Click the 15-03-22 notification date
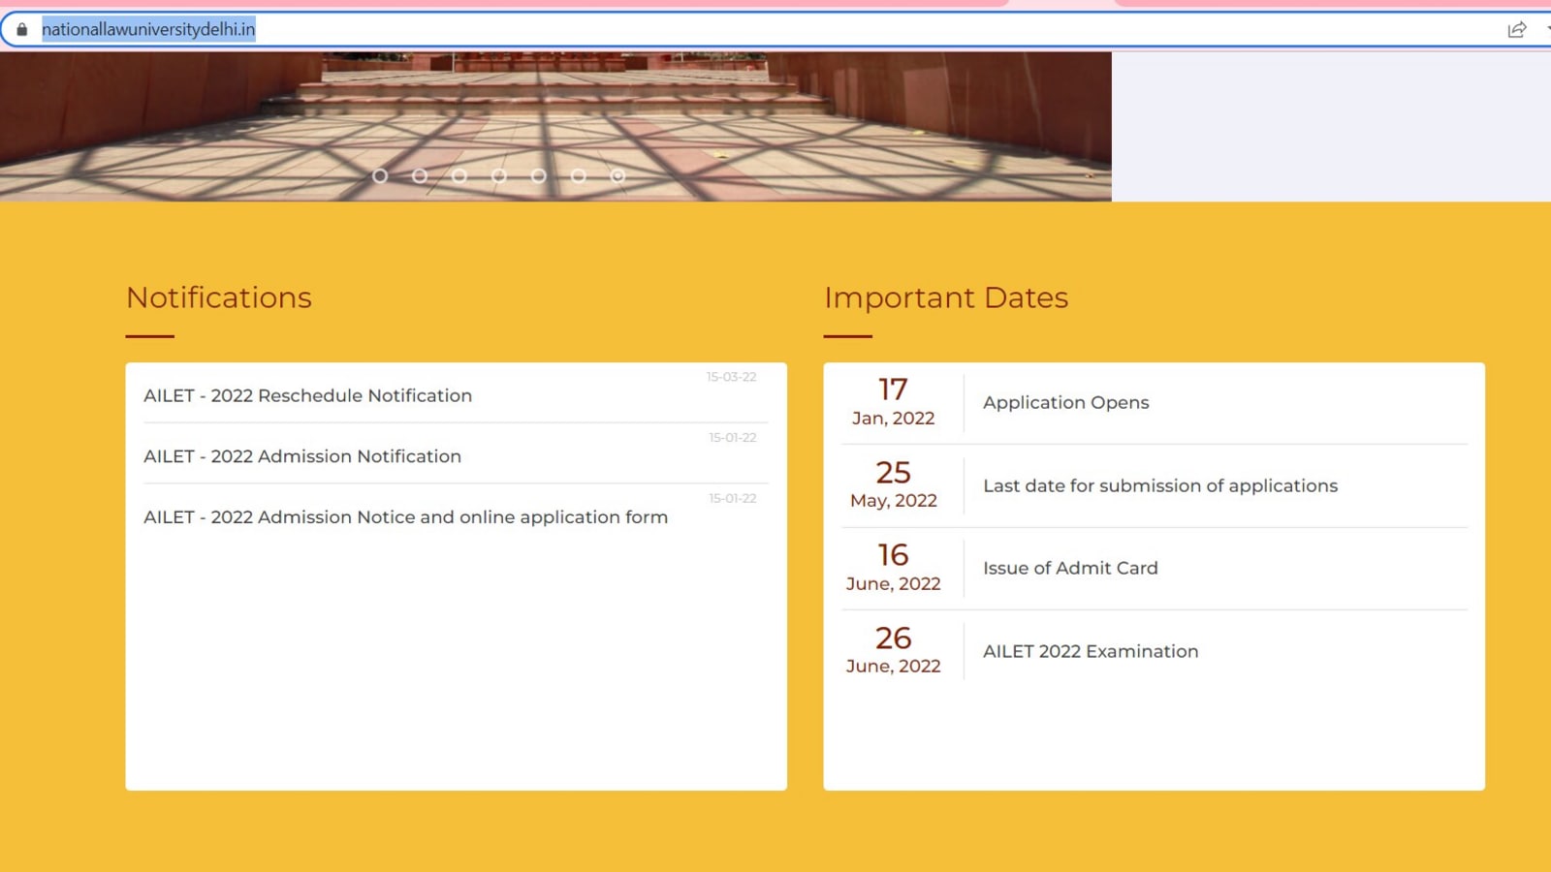 [731, 377]
